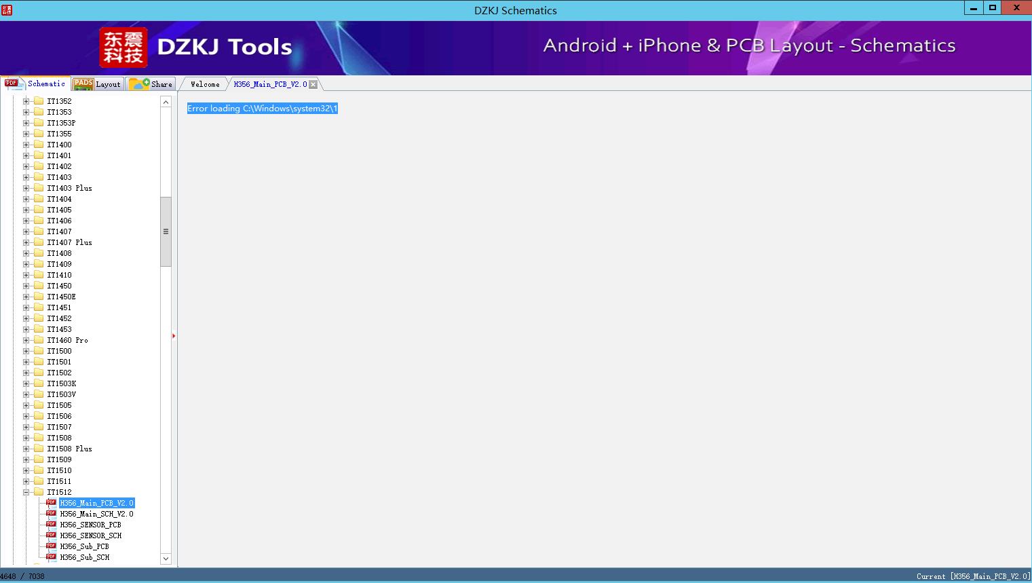Expand the IT1503V folder
Viewport: 1032px width, 583px height.
26,394
